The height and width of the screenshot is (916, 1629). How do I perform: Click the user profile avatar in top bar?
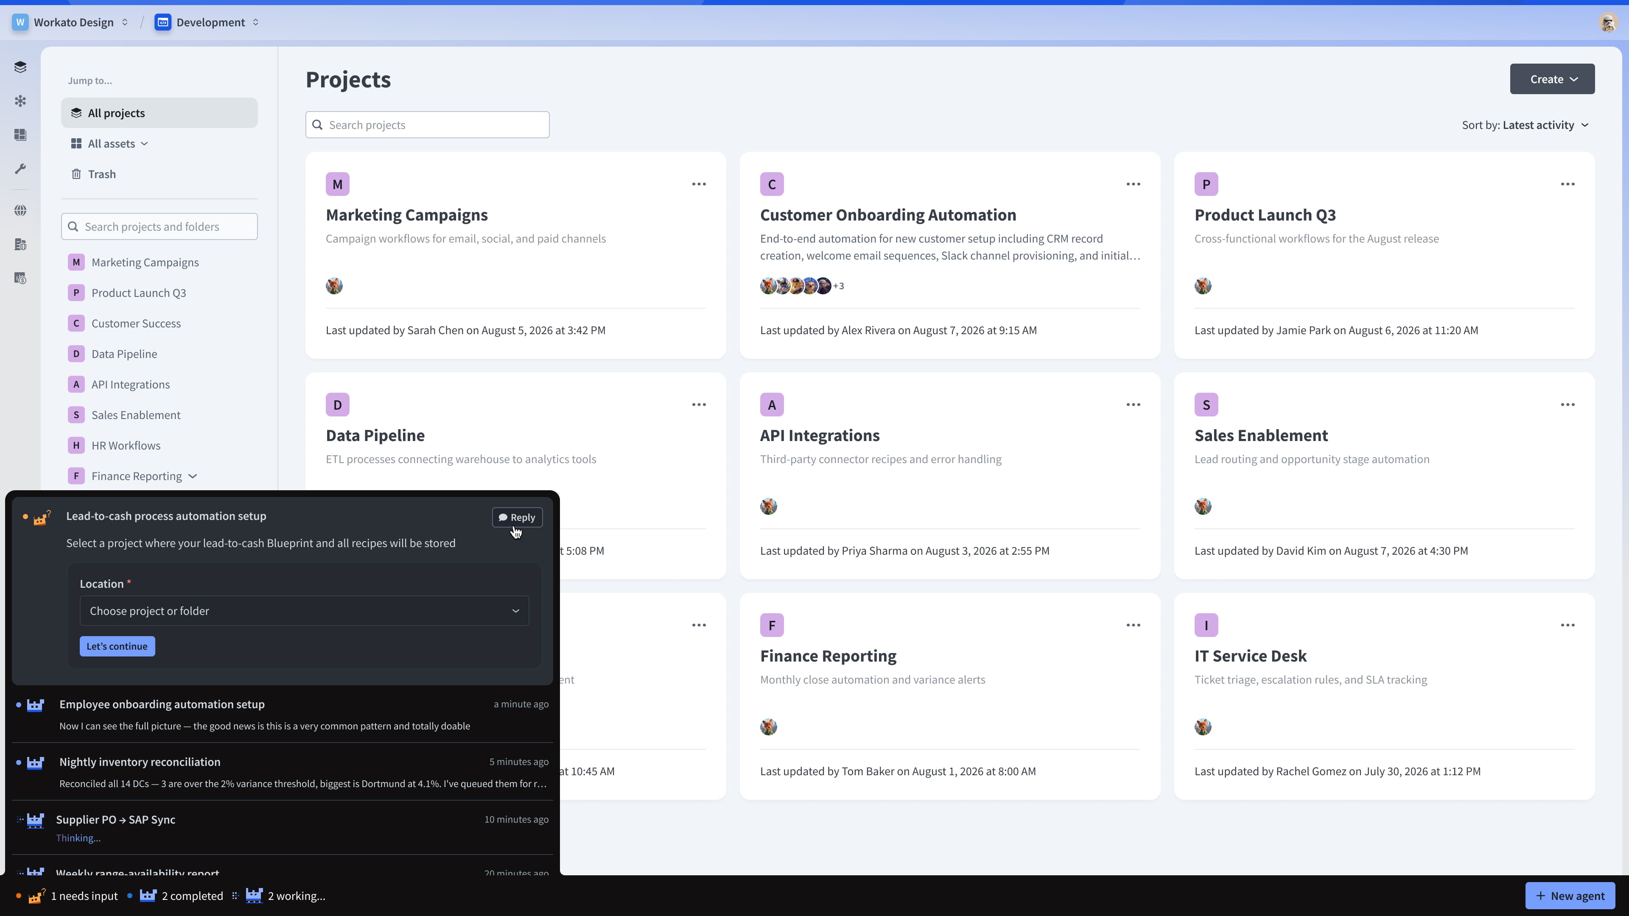coord(1608,23)
